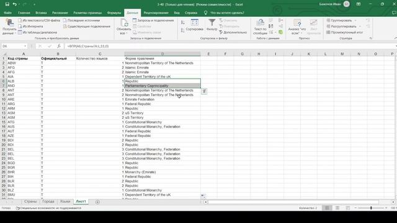This screenshot has width=397, height=223.
Task: Toggle the Фильтр funnel button
Action: point(212,25)
